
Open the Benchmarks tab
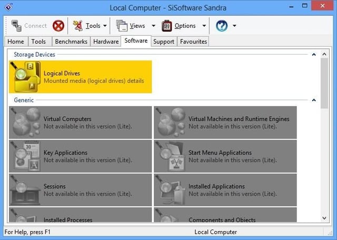point(71,41)
